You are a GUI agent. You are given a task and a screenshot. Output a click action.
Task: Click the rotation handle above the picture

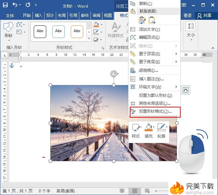point(114,74)
